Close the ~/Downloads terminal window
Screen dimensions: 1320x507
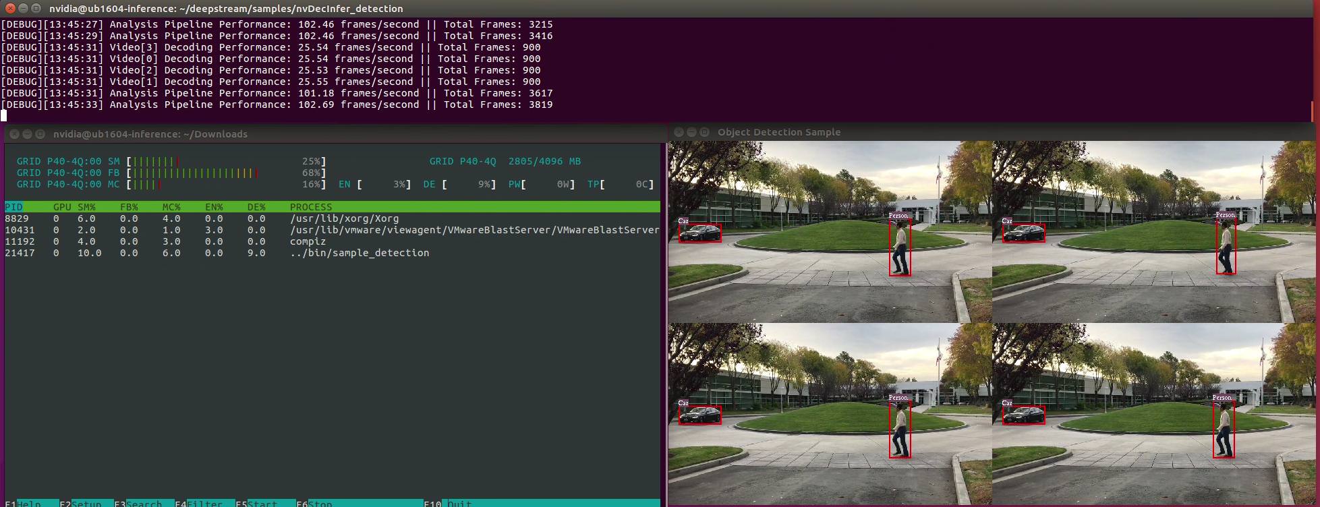14,134
